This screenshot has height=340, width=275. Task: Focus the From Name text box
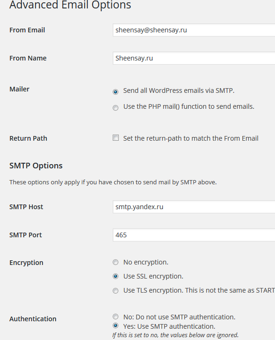[x=194, y=58]
